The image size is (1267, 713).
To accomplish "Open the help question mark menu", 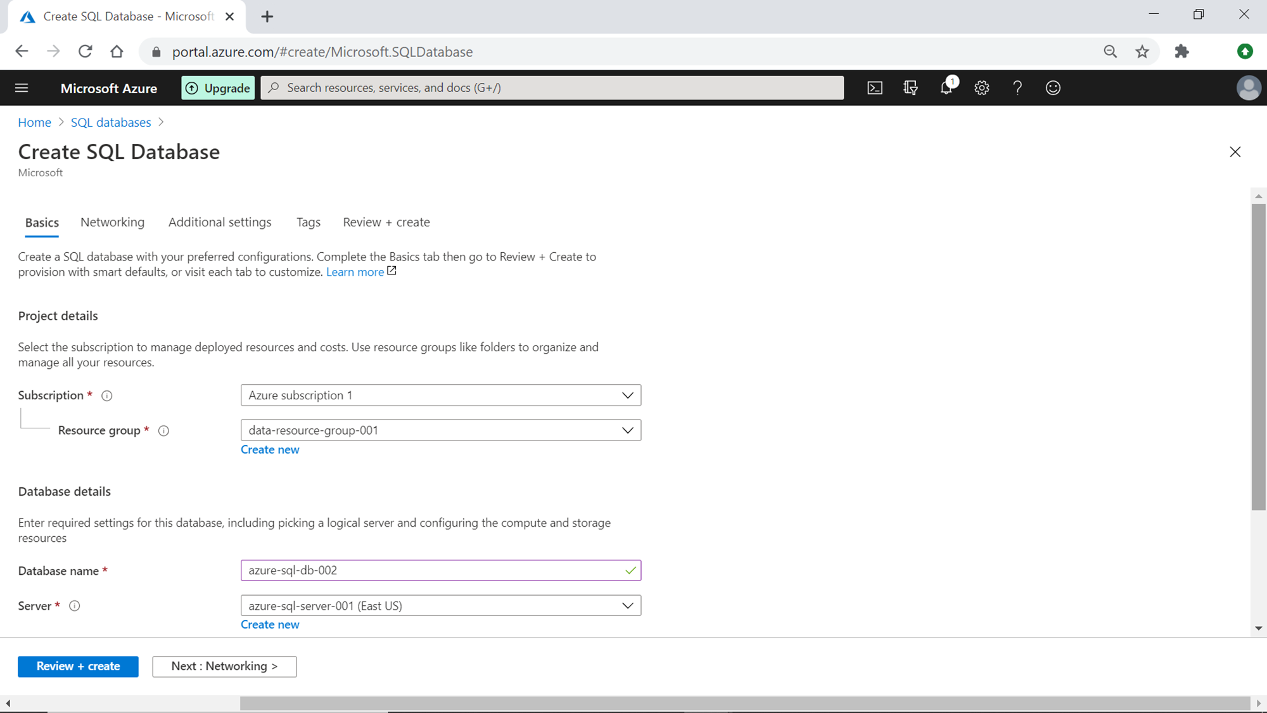I will (x=1017, y=88).
